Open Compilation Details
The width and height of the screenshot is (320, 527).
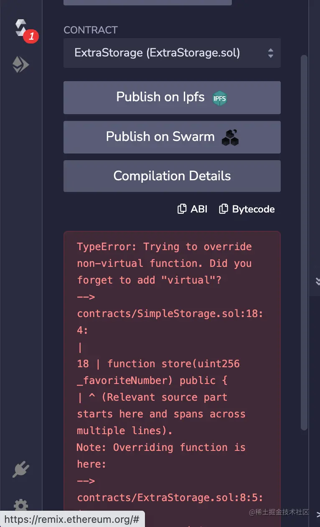pos(172,176)
